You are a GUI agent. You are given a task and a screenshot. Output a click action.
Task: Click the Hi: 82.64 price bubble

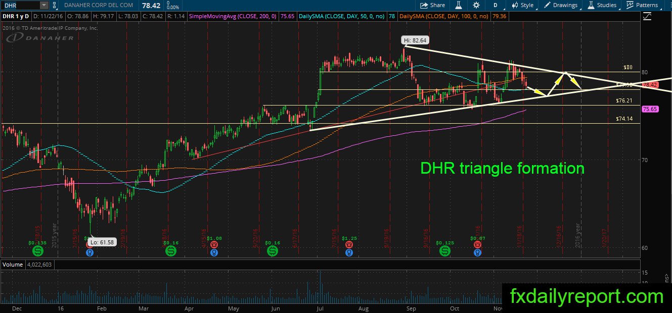(x=414, y=40)
